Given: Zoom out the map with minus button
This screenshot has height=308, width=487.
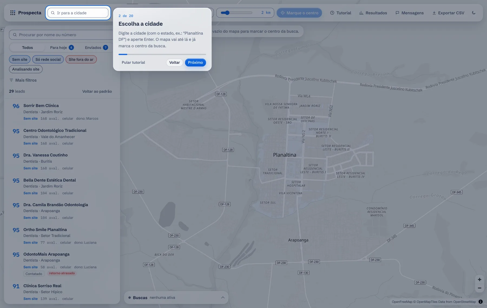Looking at the screenshot, I should click(479, 288).
